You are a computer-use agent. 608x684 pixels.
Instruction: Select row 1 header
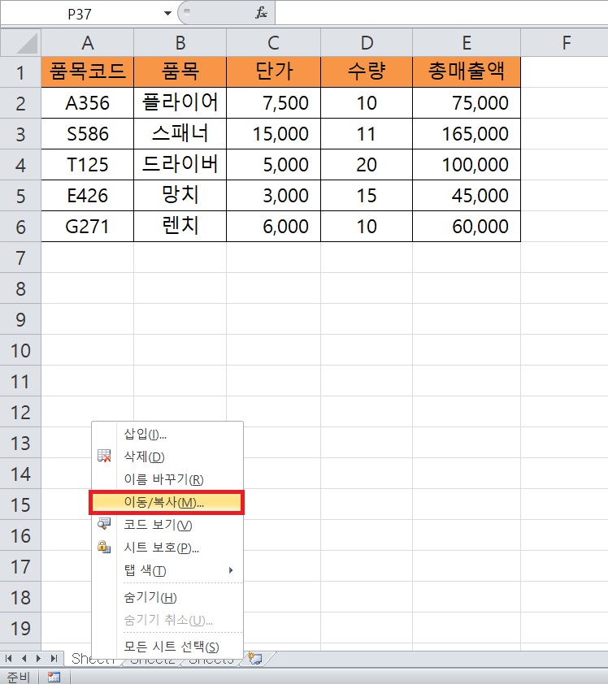20,72
